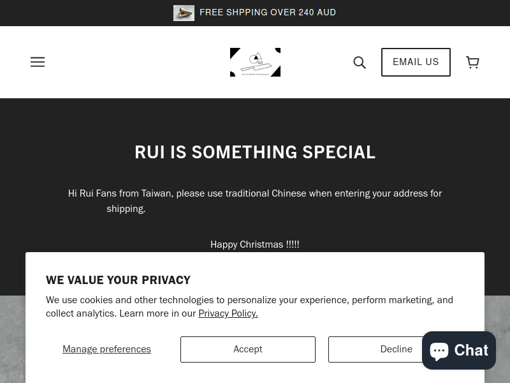Click the Taiwan shipping address notice text
This screenshot has width=510, height=383.
255,201
